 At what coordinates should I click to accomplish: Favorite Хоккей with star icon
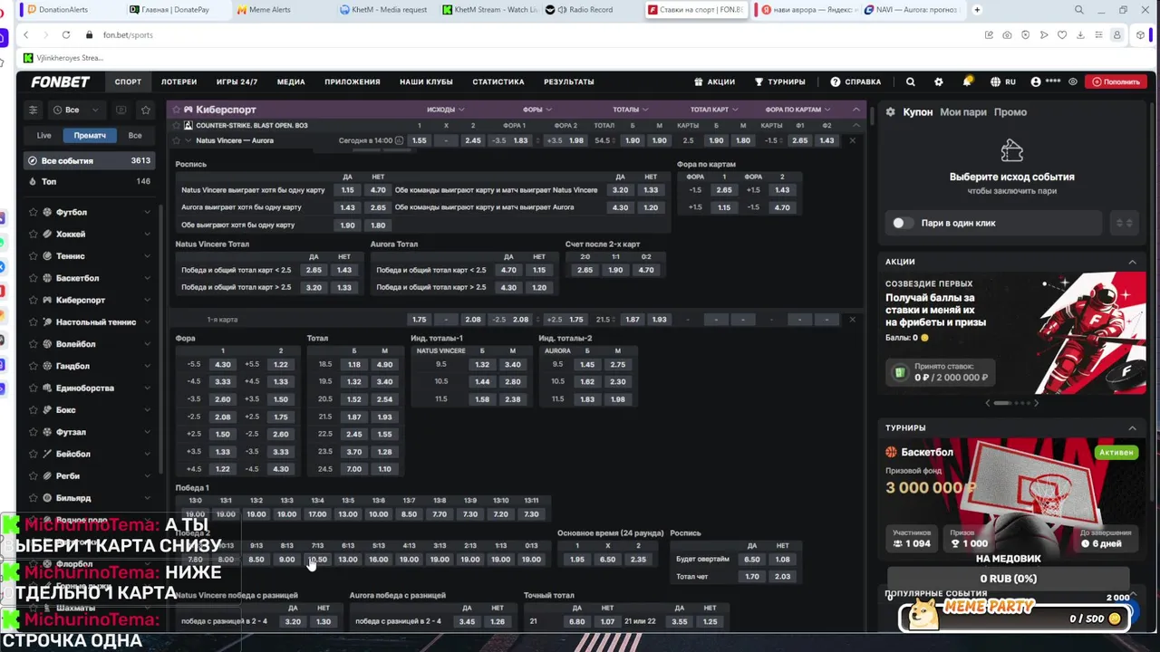click(x=34, y=234)
